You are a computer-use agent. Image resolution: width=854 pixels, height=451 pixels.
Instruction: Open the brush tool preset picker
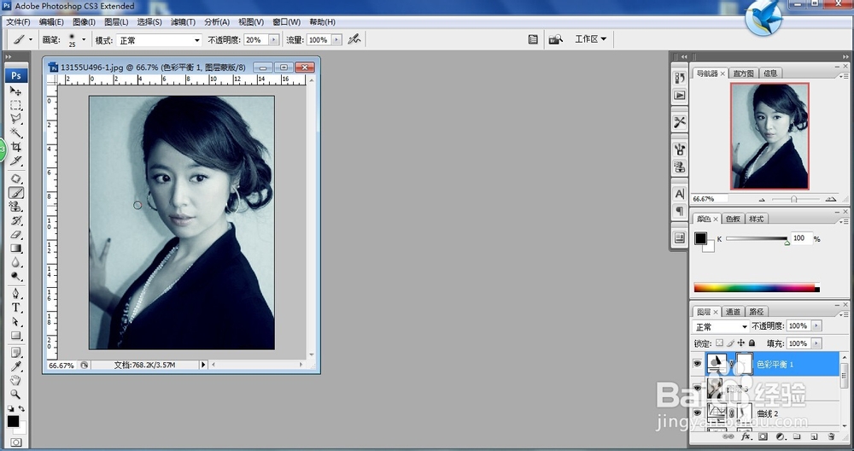[x=22, y=40]
